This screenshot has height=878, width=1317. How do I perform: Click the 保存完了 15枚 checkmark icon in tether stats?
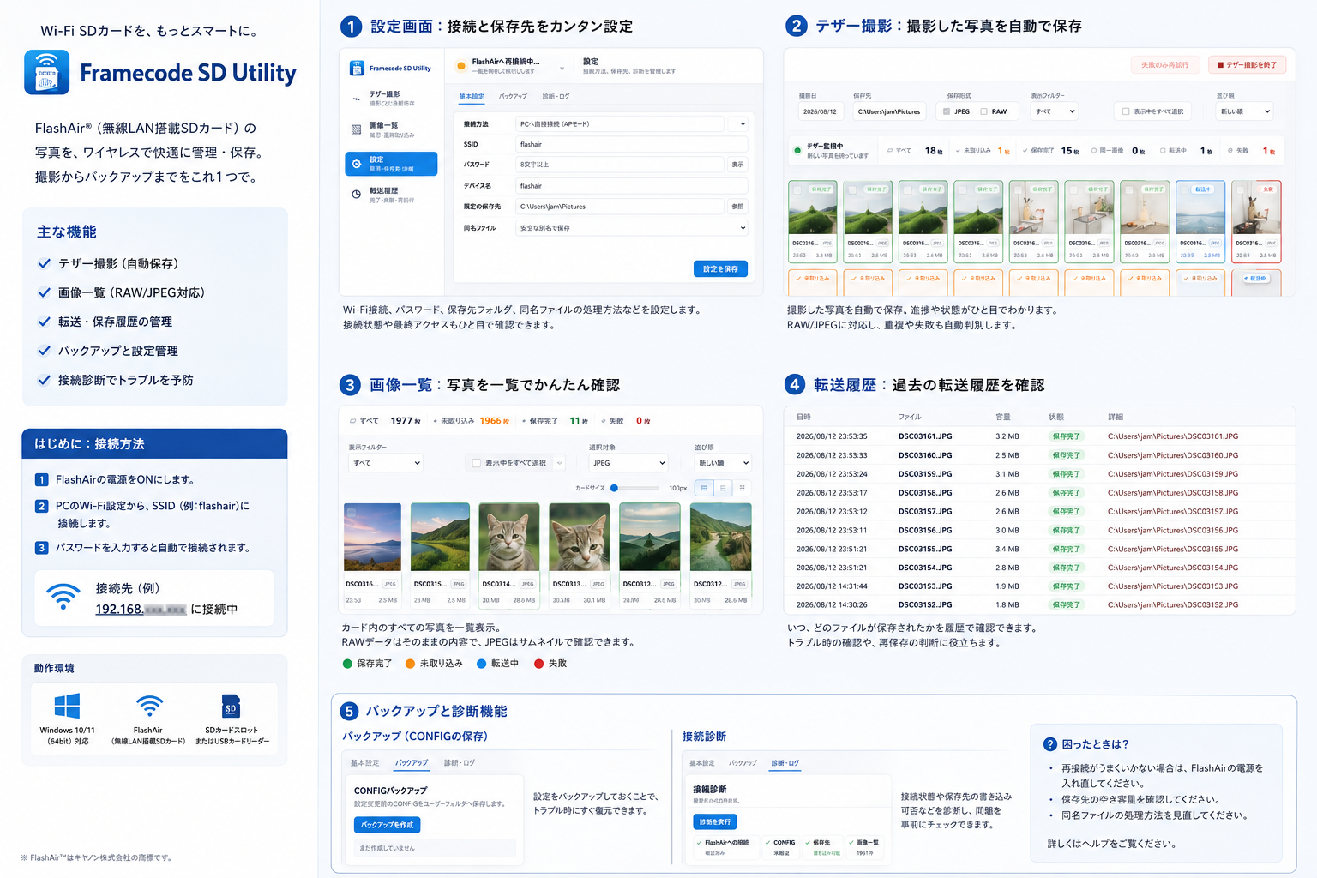point(1025,151)
